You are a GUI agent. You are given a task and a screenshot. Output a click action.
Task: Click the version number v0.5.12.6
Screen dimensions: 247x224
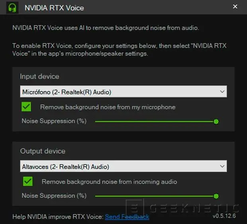[224, 216]
